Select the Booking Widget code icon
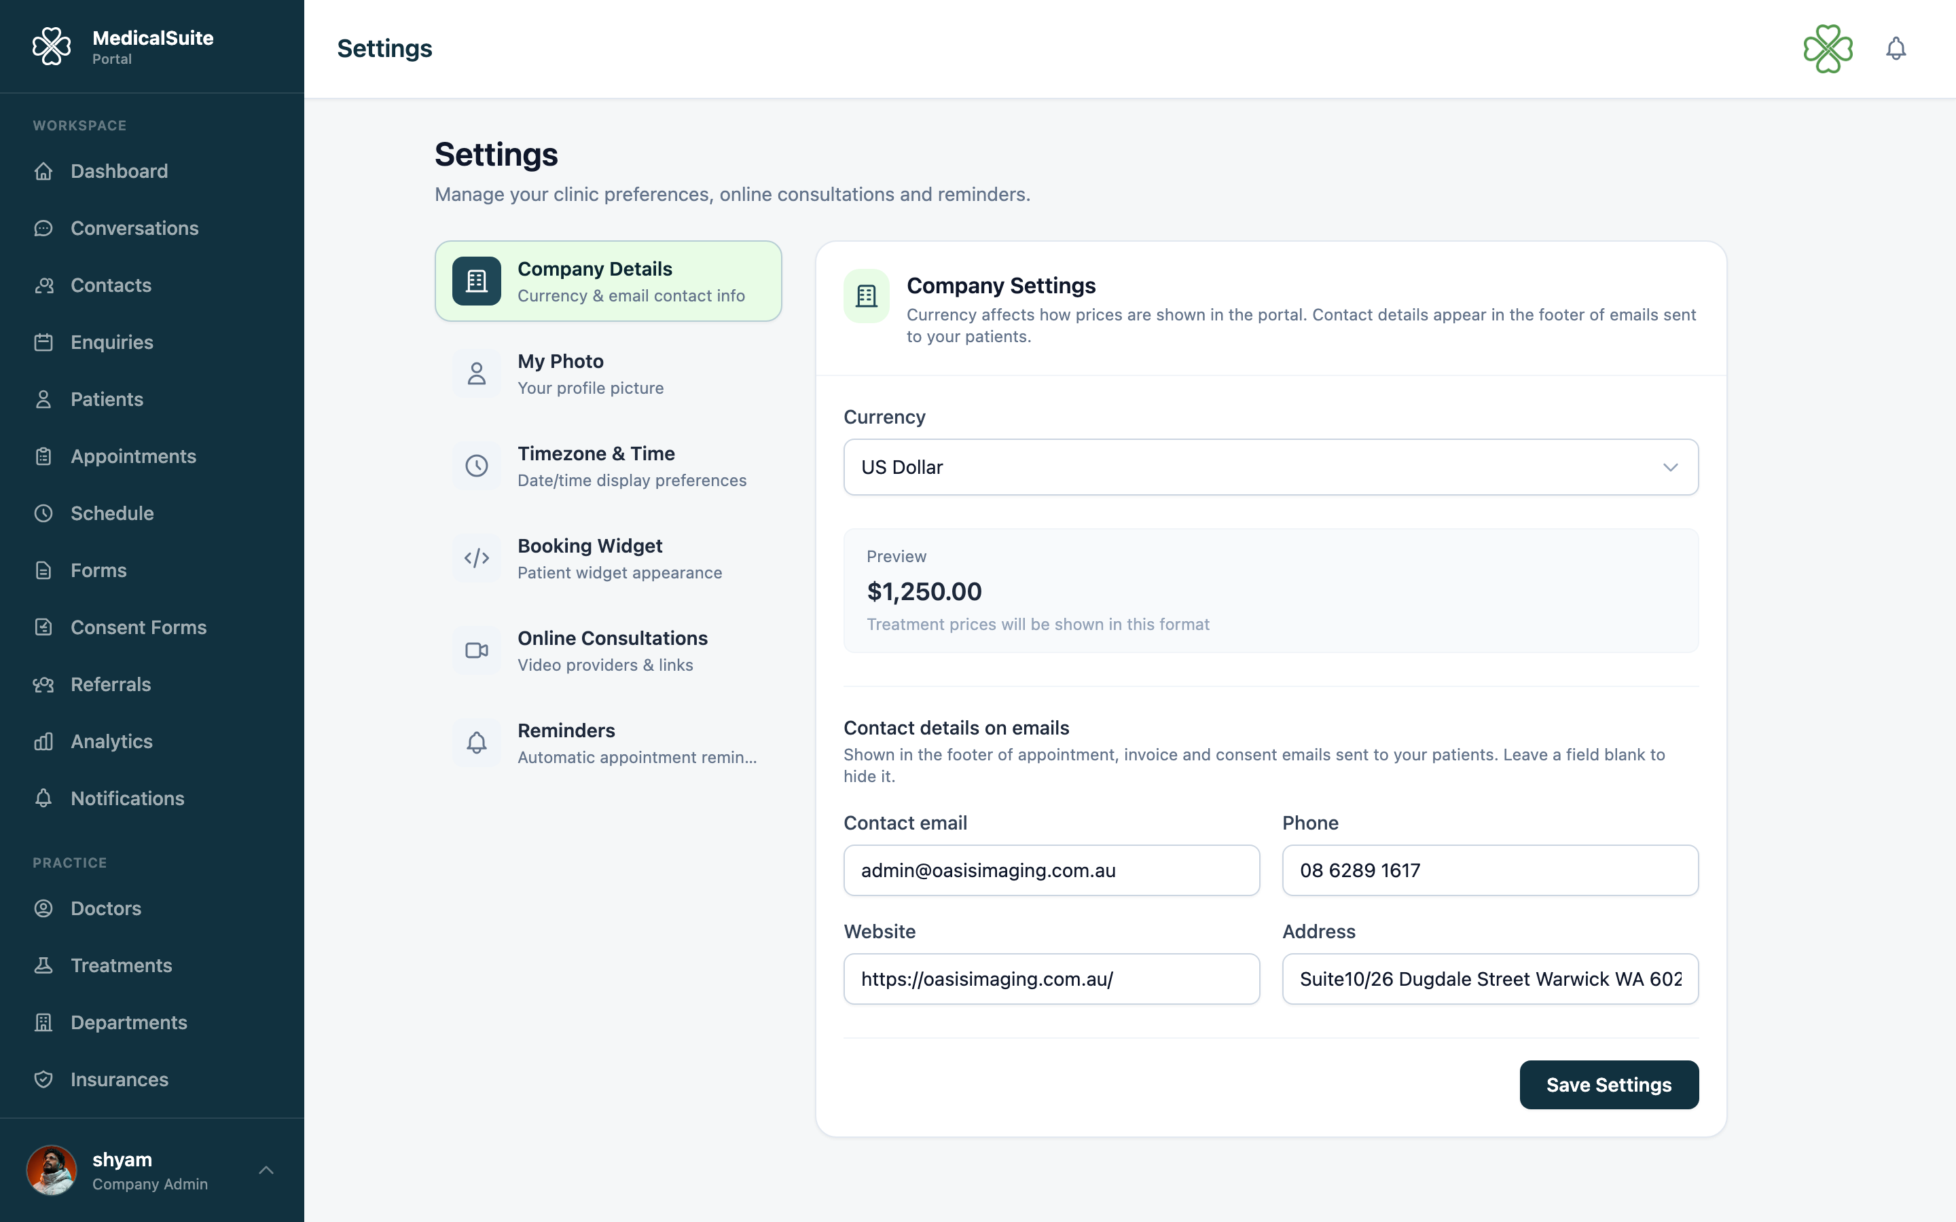The image size is (1956, 1222). [x=477, y=559]
